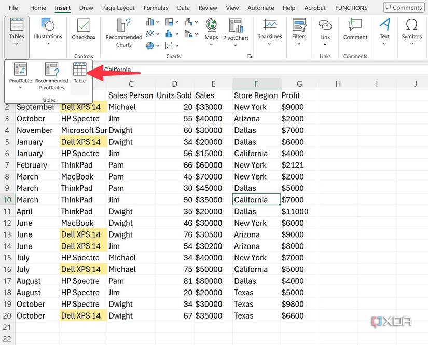Click the Comments button top right
This screenshot has height=345, width=428.
coord(404,7)
